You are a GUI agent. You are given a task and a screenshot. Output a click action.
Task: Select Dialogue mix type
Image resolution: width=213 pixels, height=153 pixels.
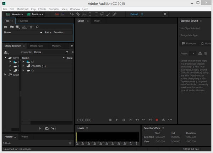tap(189, 43)
